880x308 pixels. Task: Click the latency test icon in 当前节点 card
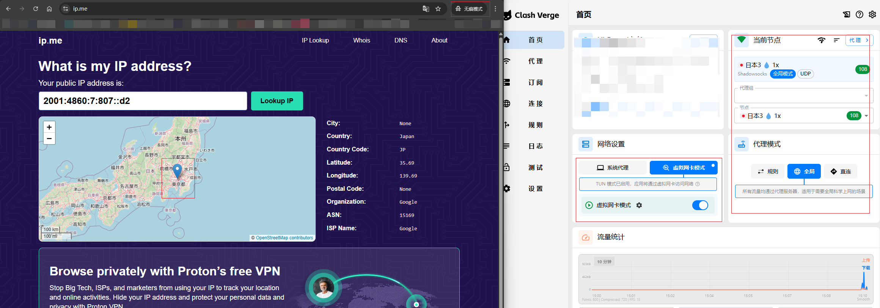click(x=822, y=40)
